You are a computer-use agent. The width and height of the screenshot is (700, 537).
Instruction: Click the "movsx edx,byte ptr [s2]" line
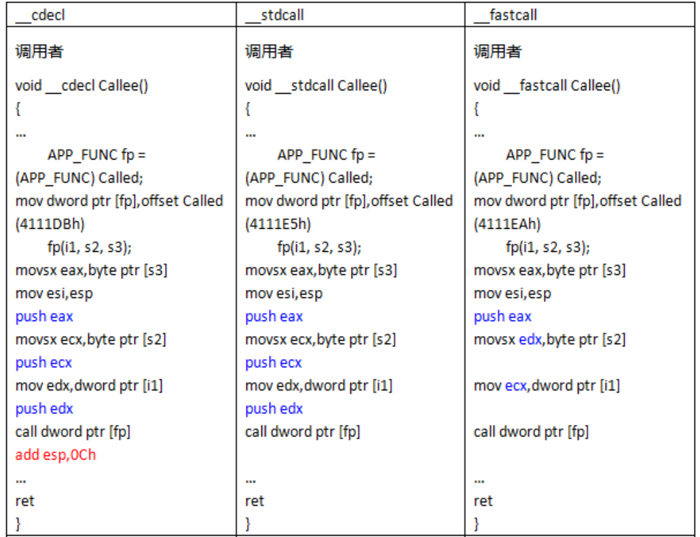pos(549,339)
